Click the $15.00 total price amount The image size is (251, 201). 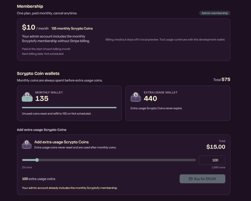tap(216, 147)
